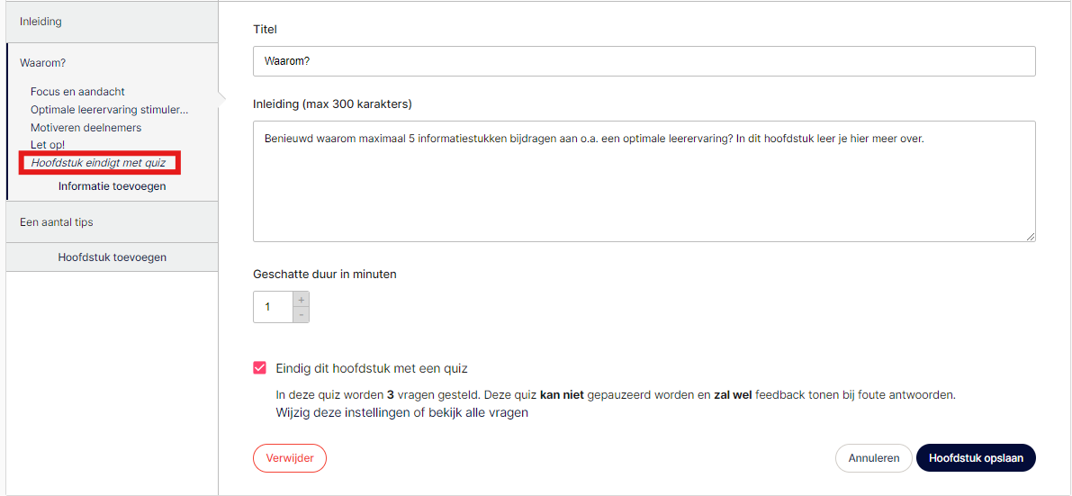The height and width of the screenshot is (496, 1072).
Task: Click 'Hoofdstuk toevoegen' button
Action: pyautogui.click(x=113, y=257)
